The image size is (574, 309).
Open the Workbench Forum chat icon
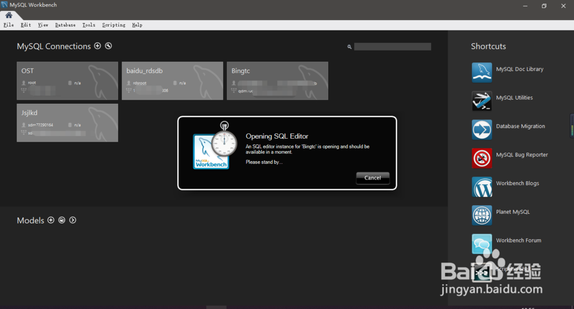(x=482, y=243)
